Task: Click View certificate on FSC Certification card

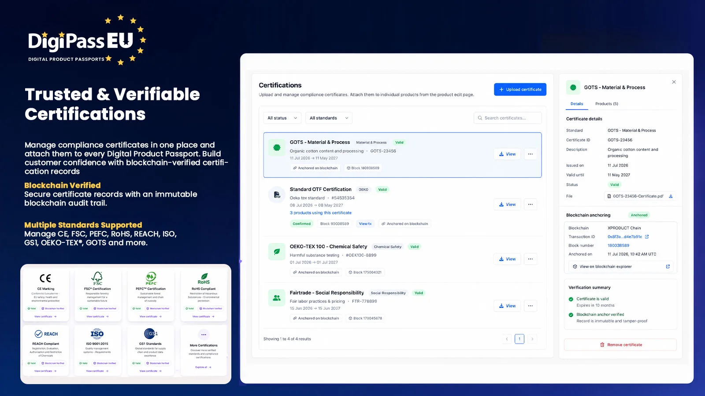Action: click(x=97, y=316)
